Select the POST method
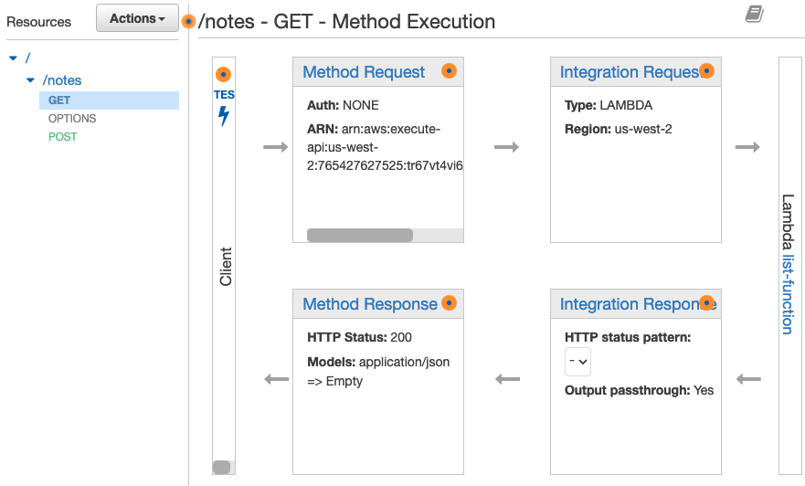 pyautogui.click(x=63, y=137)
